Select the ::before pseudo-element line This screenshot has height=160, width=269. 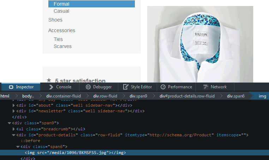pos(31,141)
